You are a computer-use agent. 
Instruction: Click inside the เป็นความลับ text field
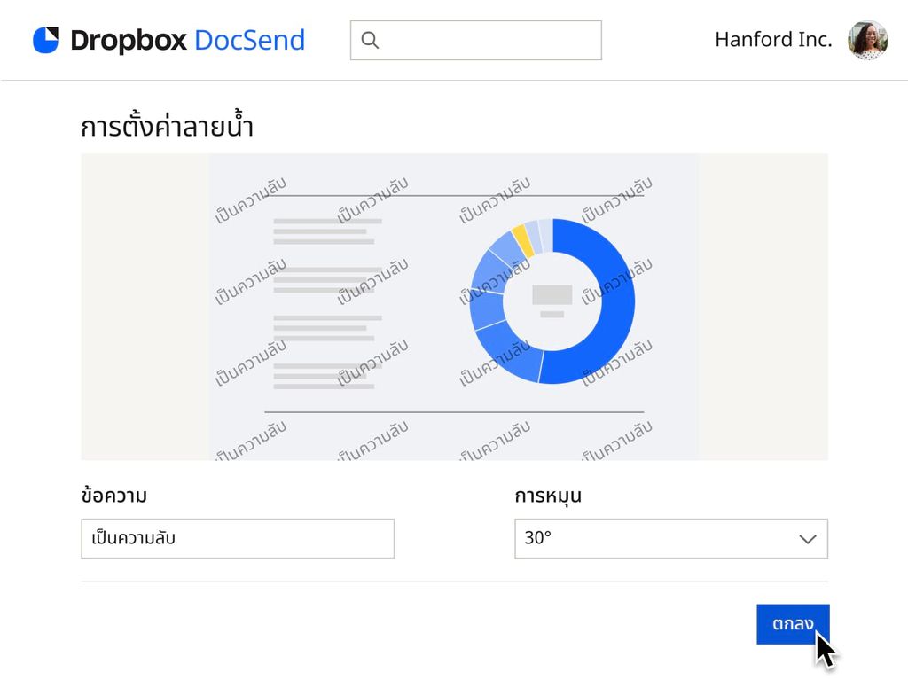pos(238,538)
